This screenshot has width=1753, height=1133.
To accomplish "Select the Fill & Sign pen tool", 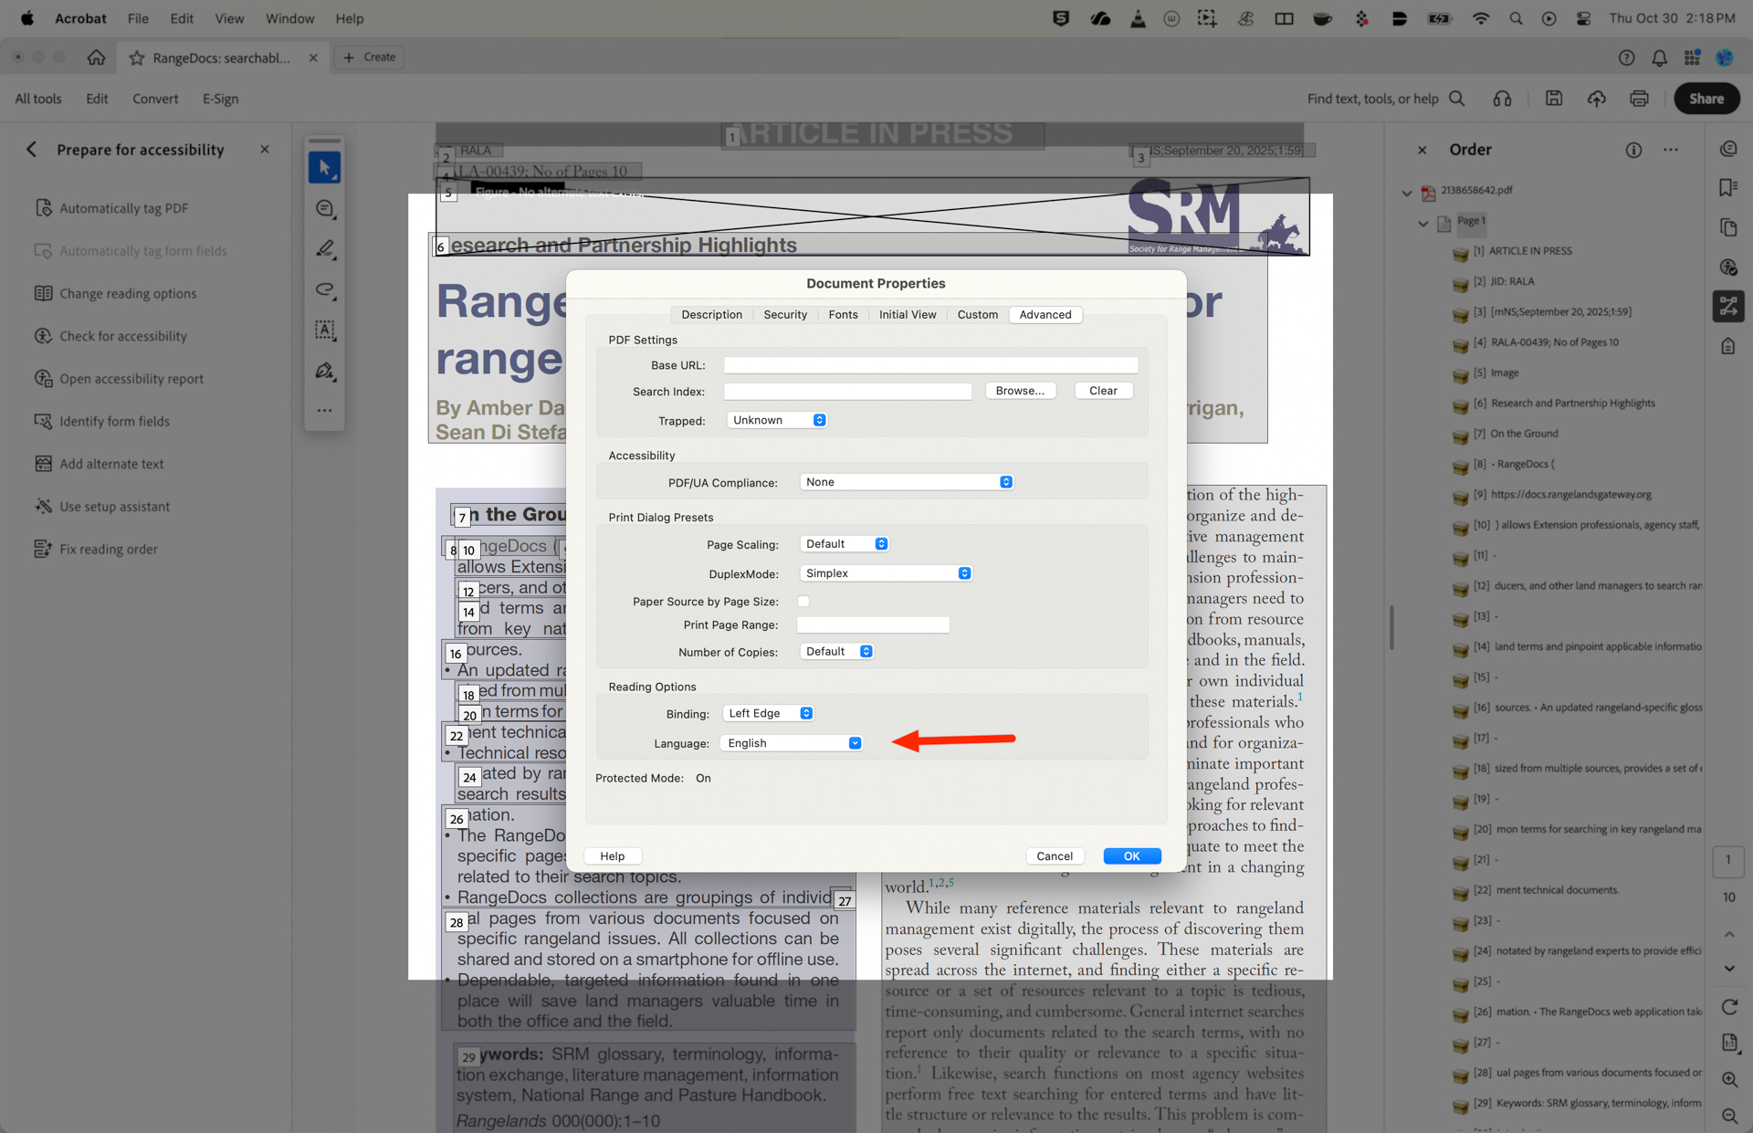I will tap(324, 371).
